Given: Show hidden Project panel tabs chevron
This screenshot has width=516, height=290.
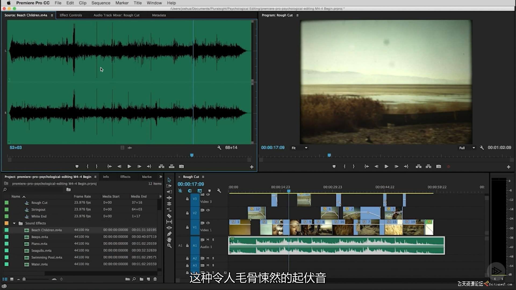Looking at the screenshot, I should pyautogui.click(x=160, y=177).
